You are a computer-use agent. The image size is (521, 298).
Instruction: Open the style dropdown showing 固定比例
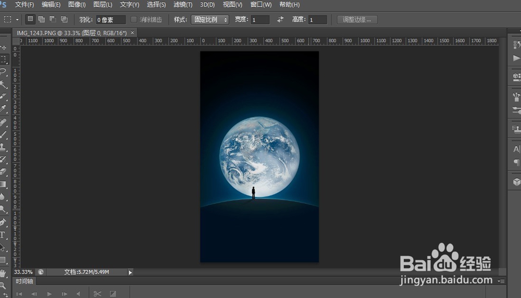pyautogui.click(x=209, y=20)
